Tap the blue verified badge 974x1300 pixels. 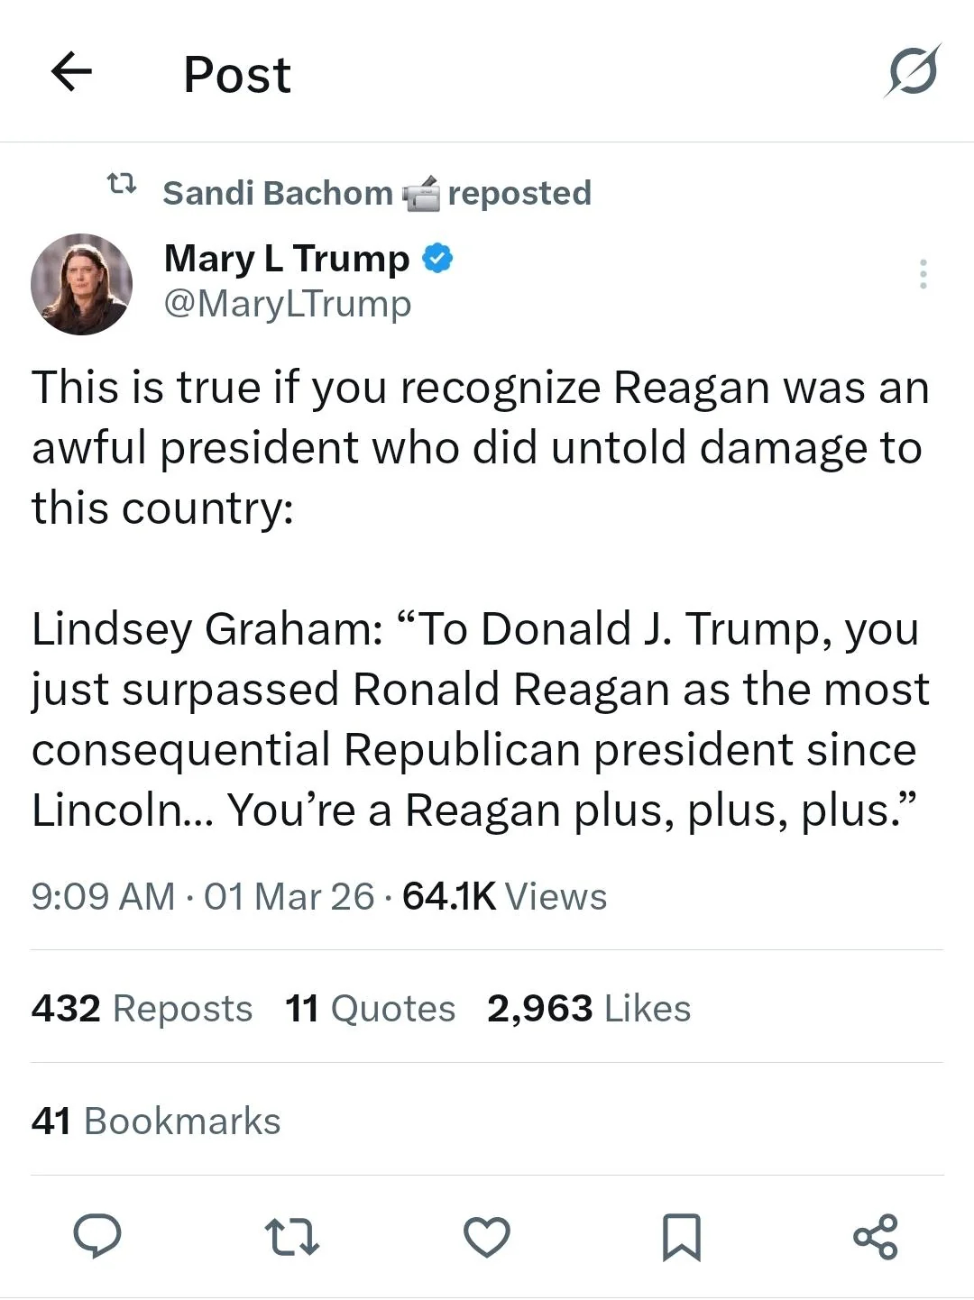click(437, 259)
